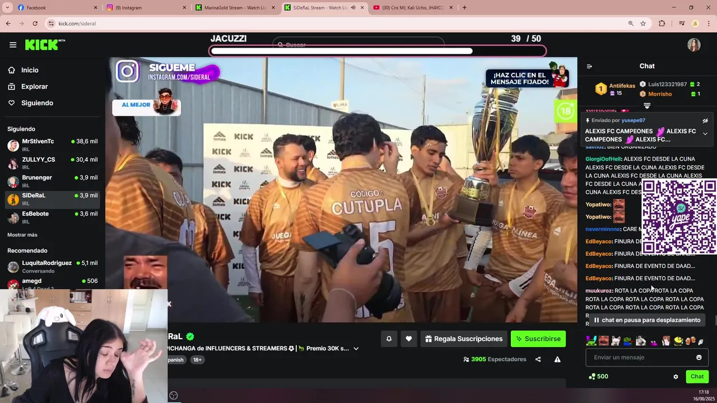The height and width of the screenshot is (403, 717).
Task: Expand the gift leaderboard with the down arrow
Action: tap(647, 106)
